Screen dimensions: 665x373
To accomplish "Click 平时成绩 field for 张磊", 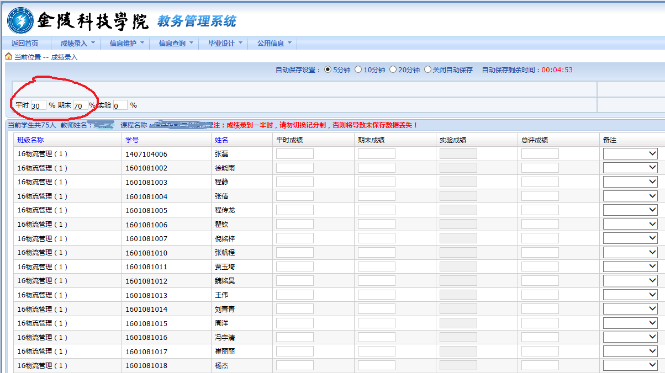I will point(294,154).
